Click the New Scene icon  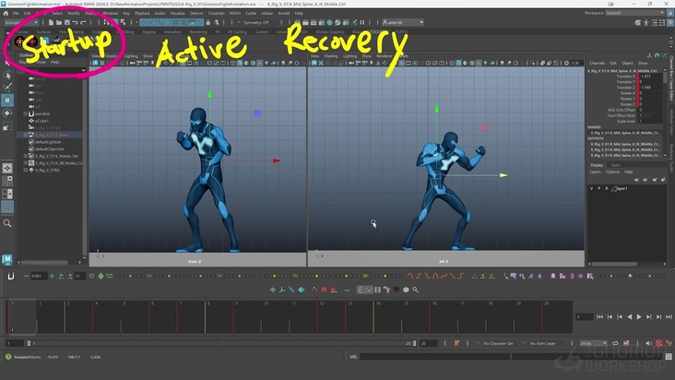(x=51, y=22)
